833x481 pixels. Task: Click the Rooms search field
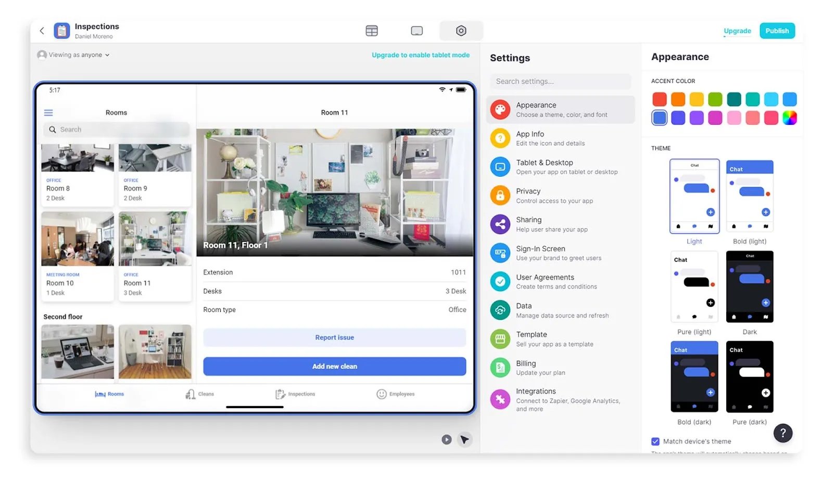click(x=117, y=129)
